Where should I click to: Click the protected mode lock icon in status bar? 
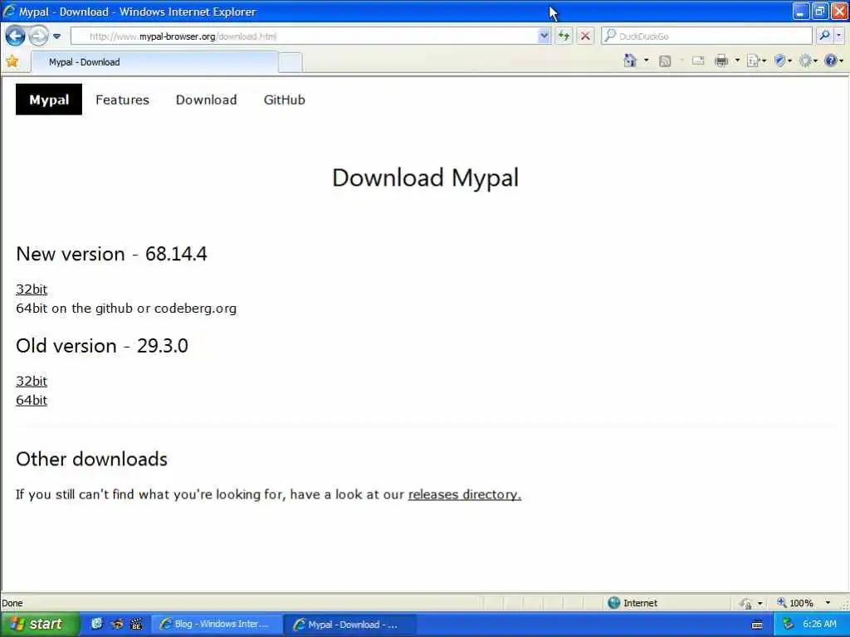[x=746, y=603]
